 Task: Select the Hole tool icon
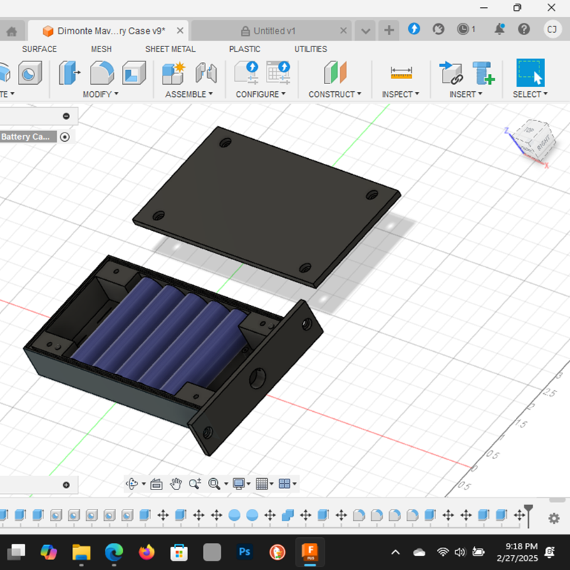(30, 73)
